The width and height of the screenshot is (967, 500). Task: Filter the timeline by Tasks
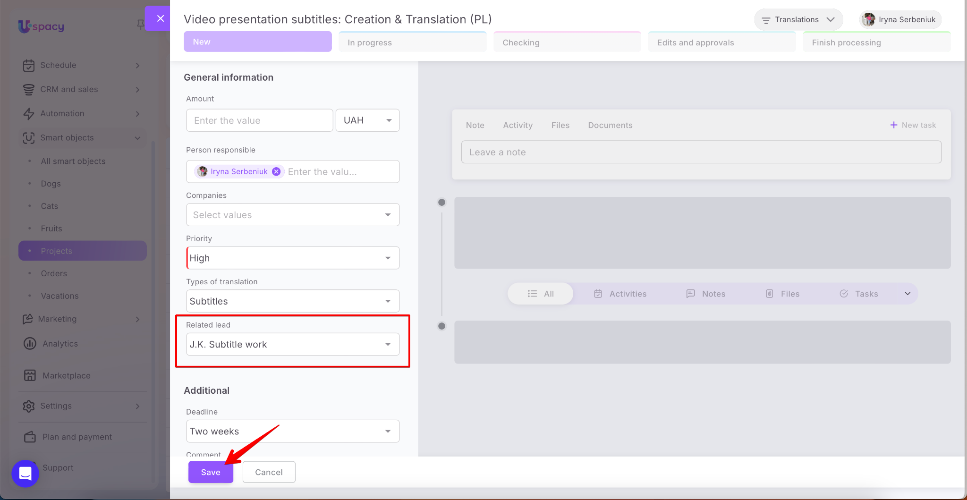(859, 294)
